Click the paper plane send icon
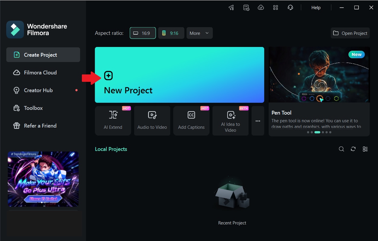 [231, 8]
